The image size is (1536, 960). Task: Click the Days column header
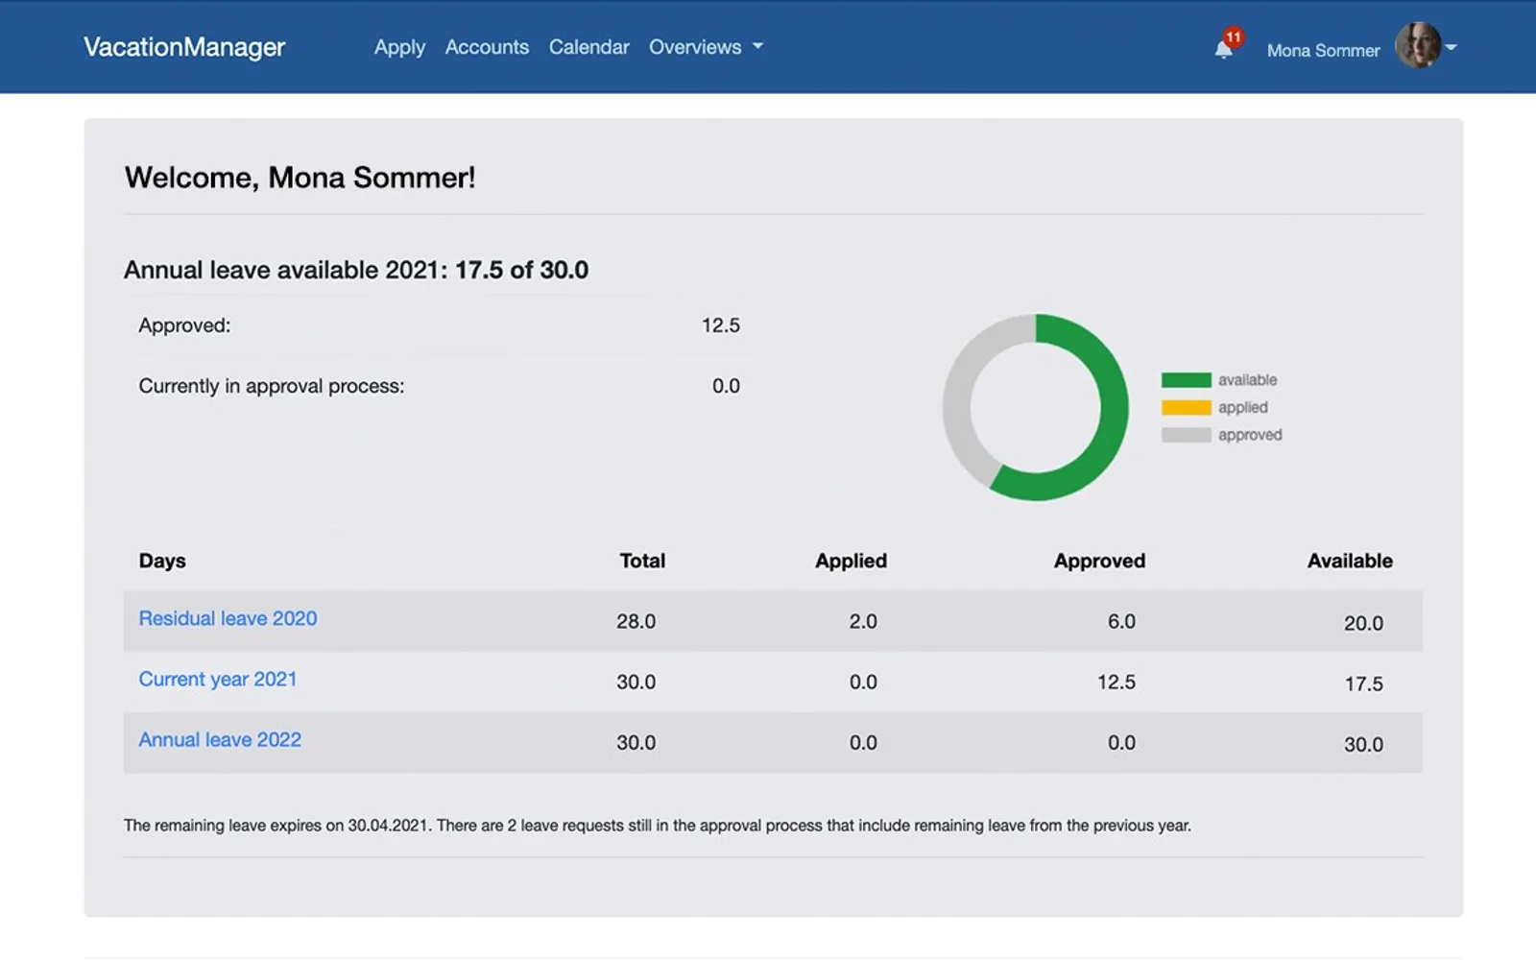(162, 561)
